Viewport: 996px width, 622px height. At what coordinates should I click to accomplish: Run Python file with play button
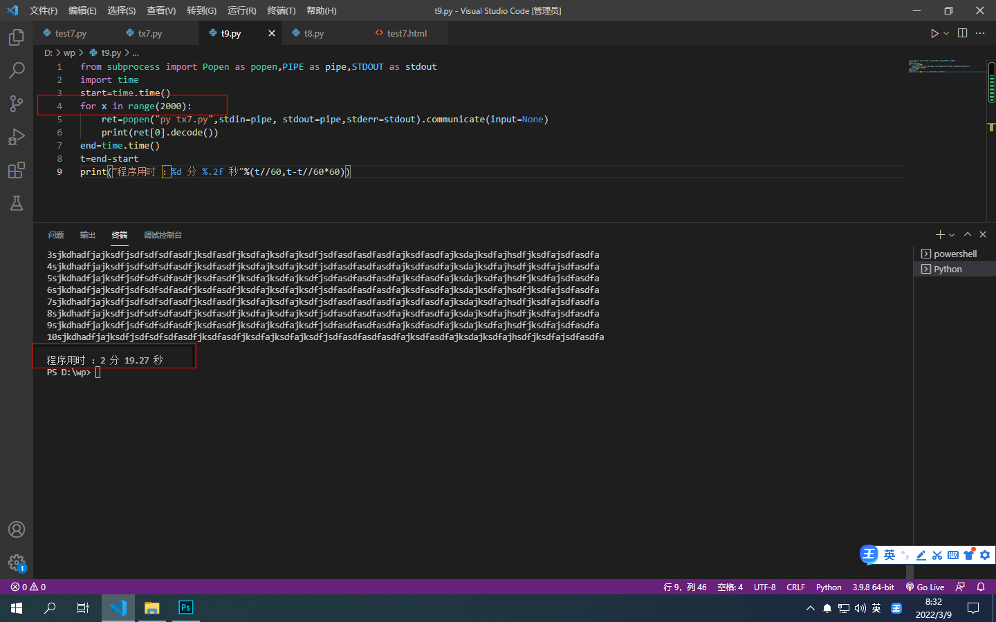click(x=934, y=33)
